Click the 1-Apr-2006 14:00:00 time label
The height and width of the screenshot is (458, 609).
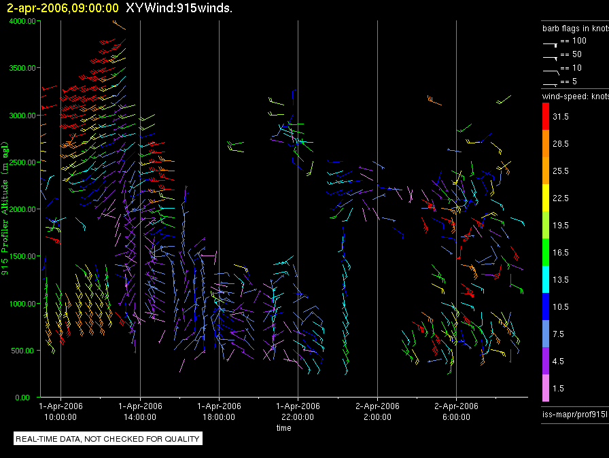tap(140, 411)
